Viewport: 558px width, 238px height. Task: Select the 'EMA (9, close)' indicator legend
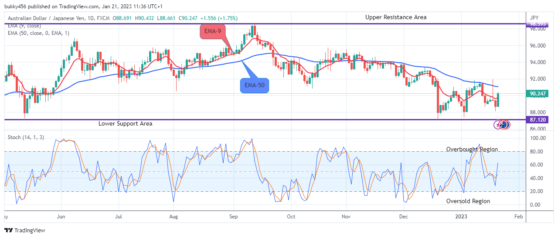(x=25, y=25)
